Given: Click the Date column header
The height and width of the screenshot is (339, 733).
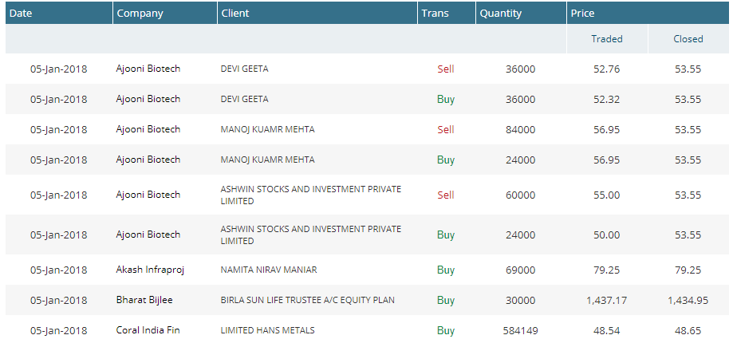Looking at the screenshot, I should (x=21, y=14).
